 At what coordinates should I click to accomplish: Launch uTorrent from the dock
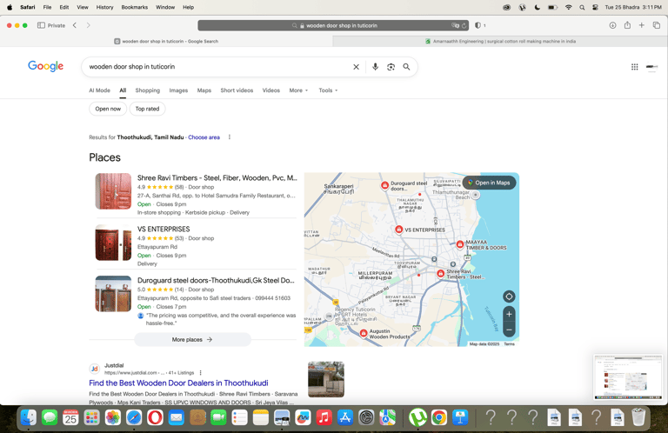pos(417,417)
